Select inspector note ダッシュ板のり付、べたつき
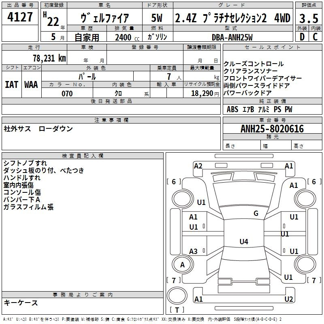The height and width of the screenshot is (324, 324). tap(44, 170)
